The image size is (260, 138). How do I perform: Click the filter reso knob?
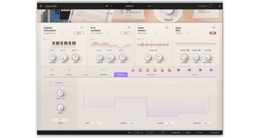tap(196, 57)
